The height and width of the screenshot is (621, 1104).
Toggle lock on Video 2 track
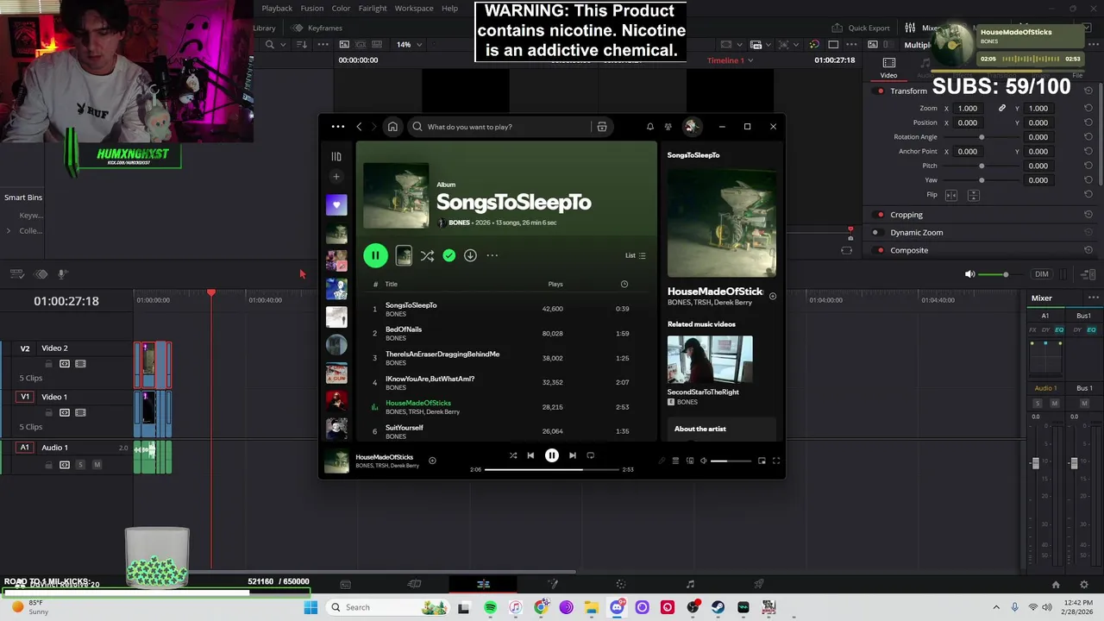(49, 364)
